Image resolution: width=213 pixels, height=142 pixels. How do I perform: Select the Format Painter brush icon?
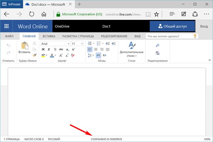tap(34, 55)
